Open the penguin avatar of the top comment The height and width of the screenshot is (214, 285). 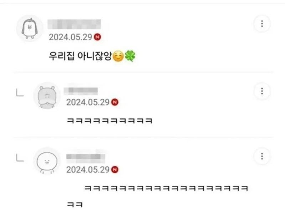tap(30, 29)
